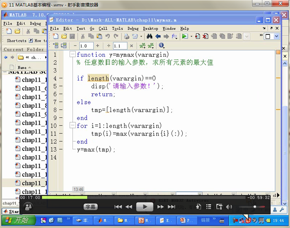
Task: Clear all breakpoints with red X icon
Action: pos(205,36)
